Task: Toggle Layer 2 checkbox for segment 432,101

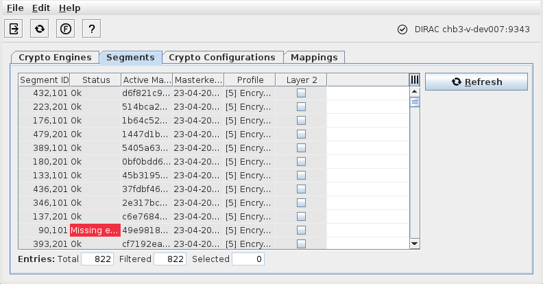Action: point(301,93)
